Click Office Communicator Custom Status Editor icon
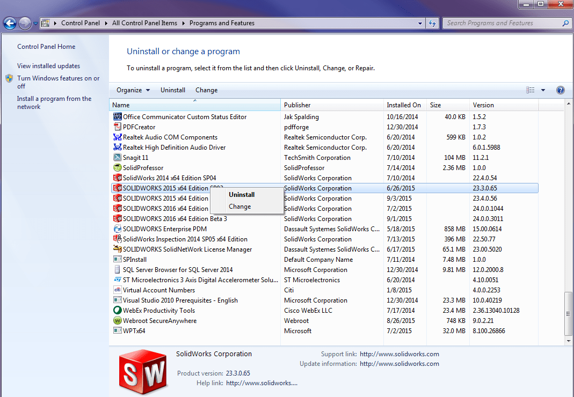574x397 pixels. tap(117, 117)
